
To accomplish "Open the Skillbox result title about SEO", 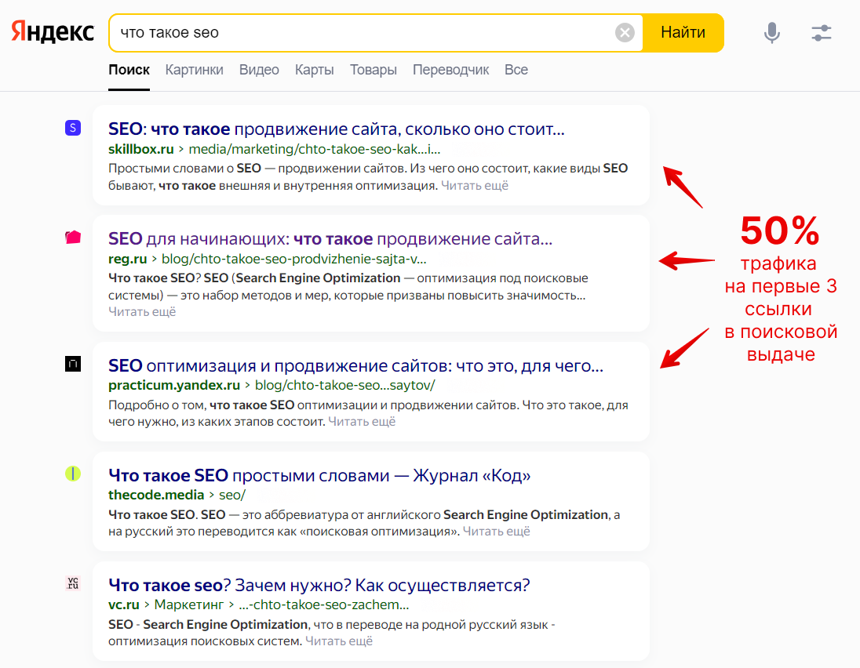I will click(x=336, y=129).
